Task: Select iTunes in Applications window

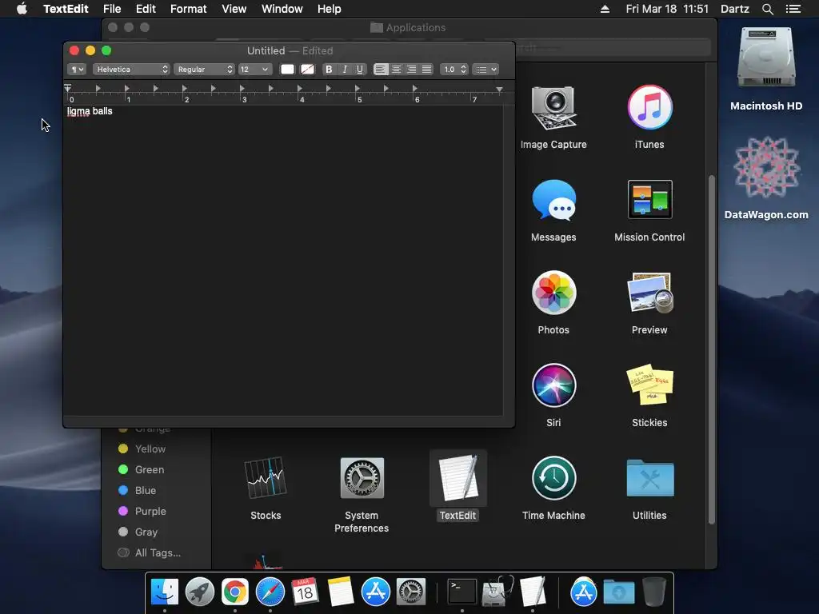Action: click(649, 118)
